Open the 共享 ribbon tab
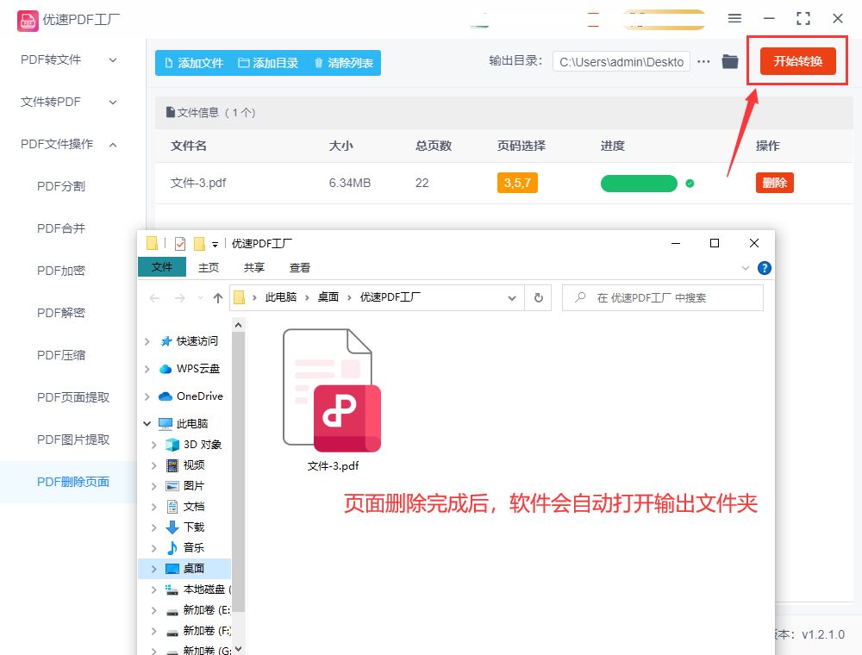 (x=254, y=268)
